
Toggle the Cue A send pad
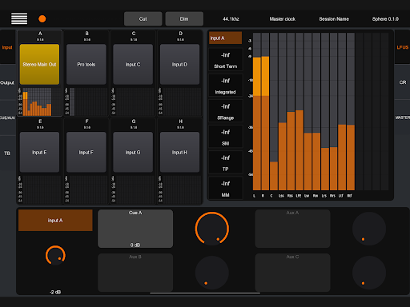(x=135, y=229)
